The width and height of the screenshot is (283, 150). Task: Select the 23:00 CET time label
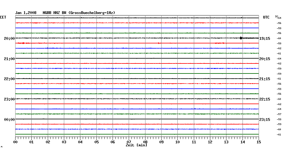point(9,99)
